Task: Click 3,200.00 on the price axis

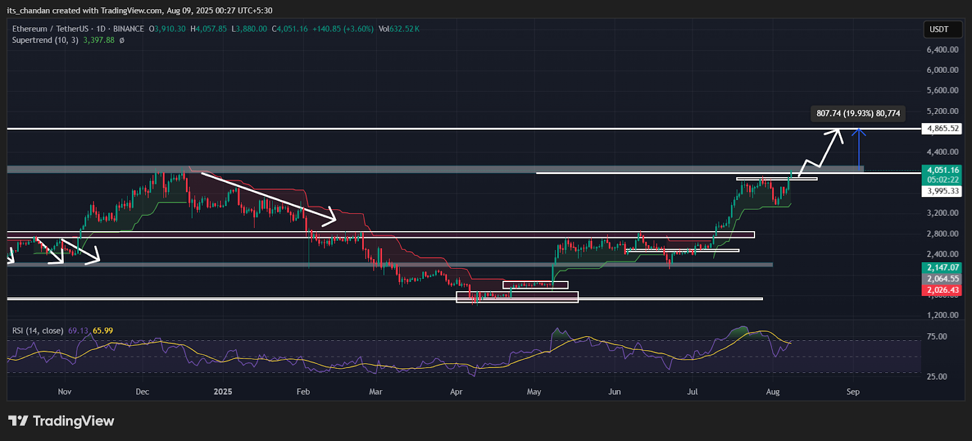Action: click(943, 214)
